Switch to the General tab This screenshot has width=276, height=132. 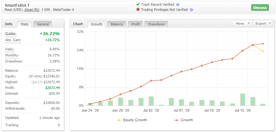(x=43, y=24)
